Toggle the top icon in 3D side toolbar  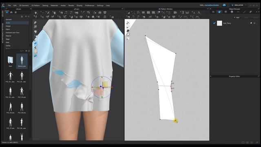click(35, 23)
